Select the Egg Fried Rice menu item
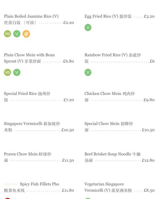 point(120,16)
